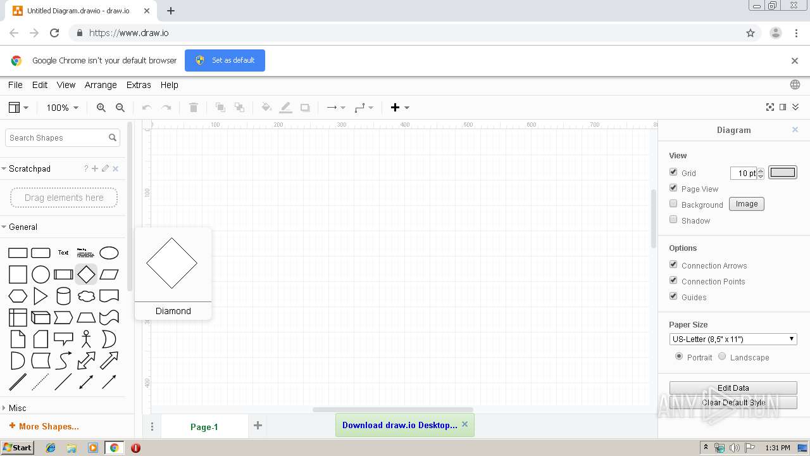810x456 pixels.
Task: Add a new page with plus
Action: [258, 426]
